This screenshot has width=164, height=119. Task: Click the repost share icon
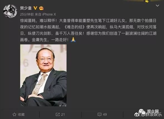pyautogui.click(x=58, y=114)
